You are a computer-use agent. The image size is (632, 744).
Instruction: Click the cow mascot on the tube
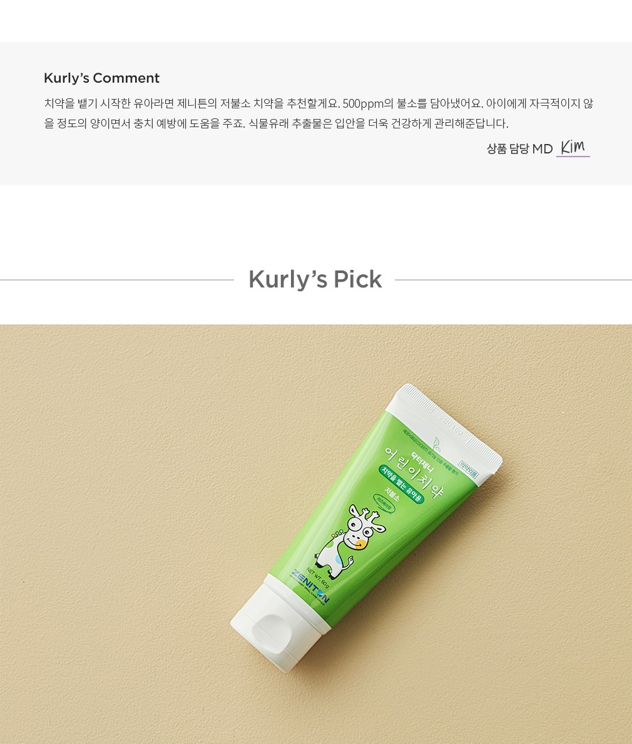(350, 541)
